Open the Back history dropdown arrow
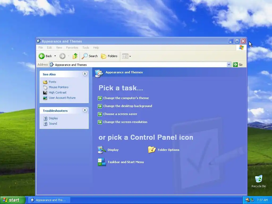The image size is (272, 204). [x=55, y=56]
